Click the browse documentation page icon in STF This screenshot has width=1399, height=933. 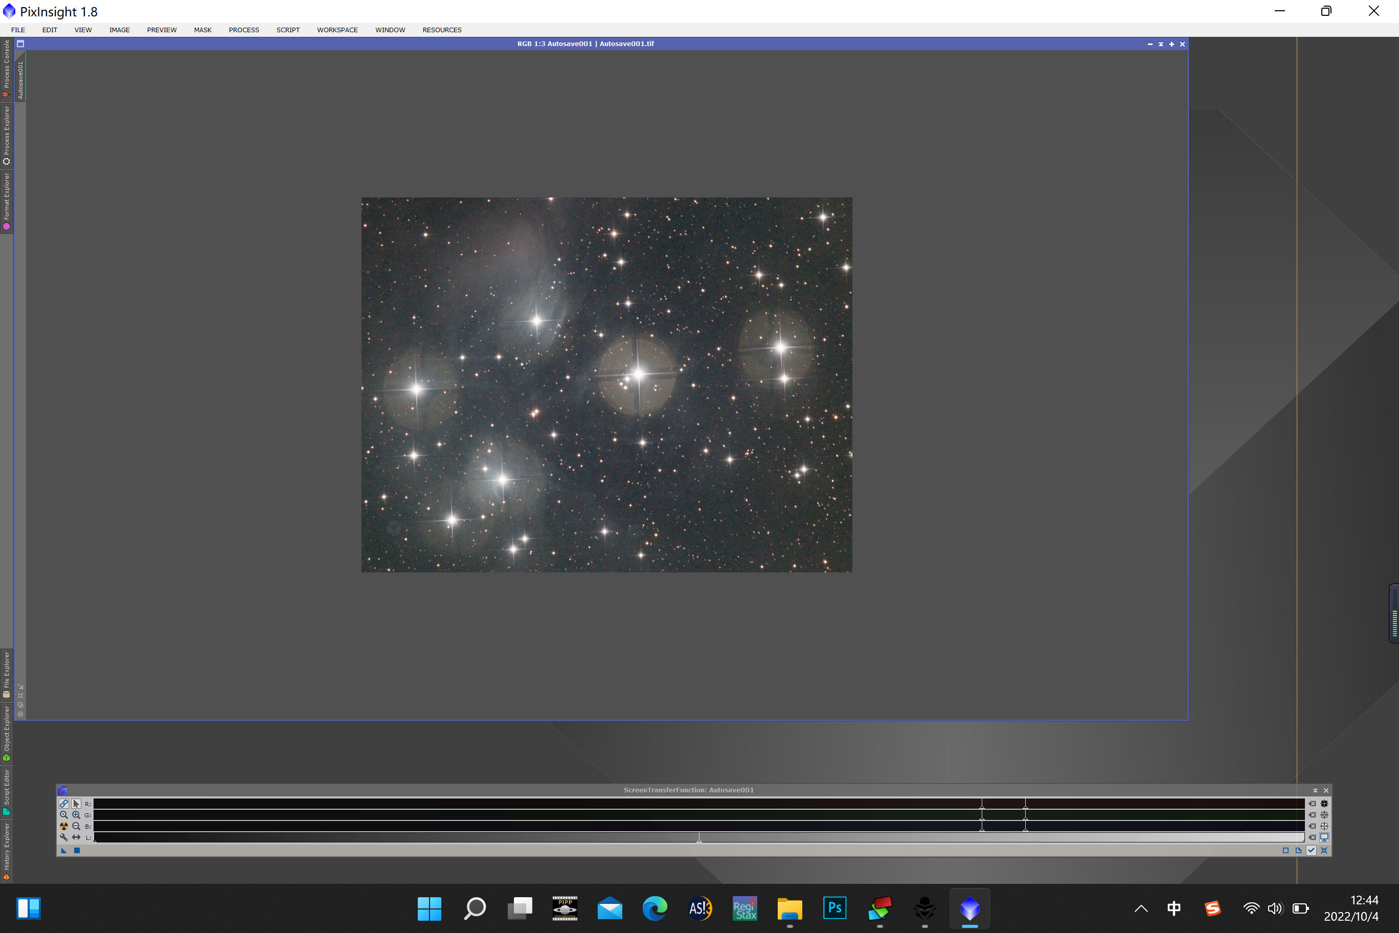click(x=1298, y=851)
